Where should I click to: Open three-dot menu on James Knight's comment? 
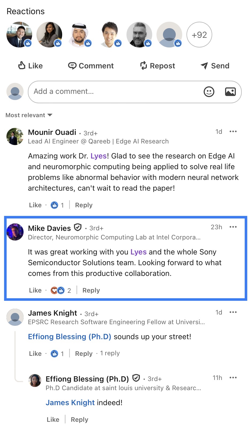pyautogui.click(x=233, y=312)
